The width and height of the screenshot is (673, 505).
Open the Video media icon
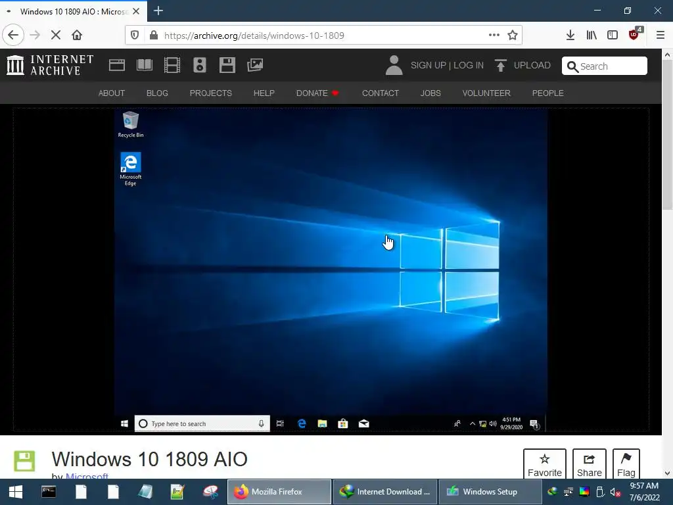coord(172,65)
